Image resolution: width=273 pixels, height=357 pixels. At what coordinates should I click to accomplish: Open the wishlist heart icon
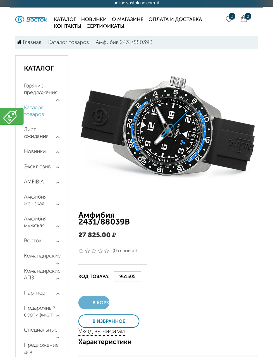point(229,19)
